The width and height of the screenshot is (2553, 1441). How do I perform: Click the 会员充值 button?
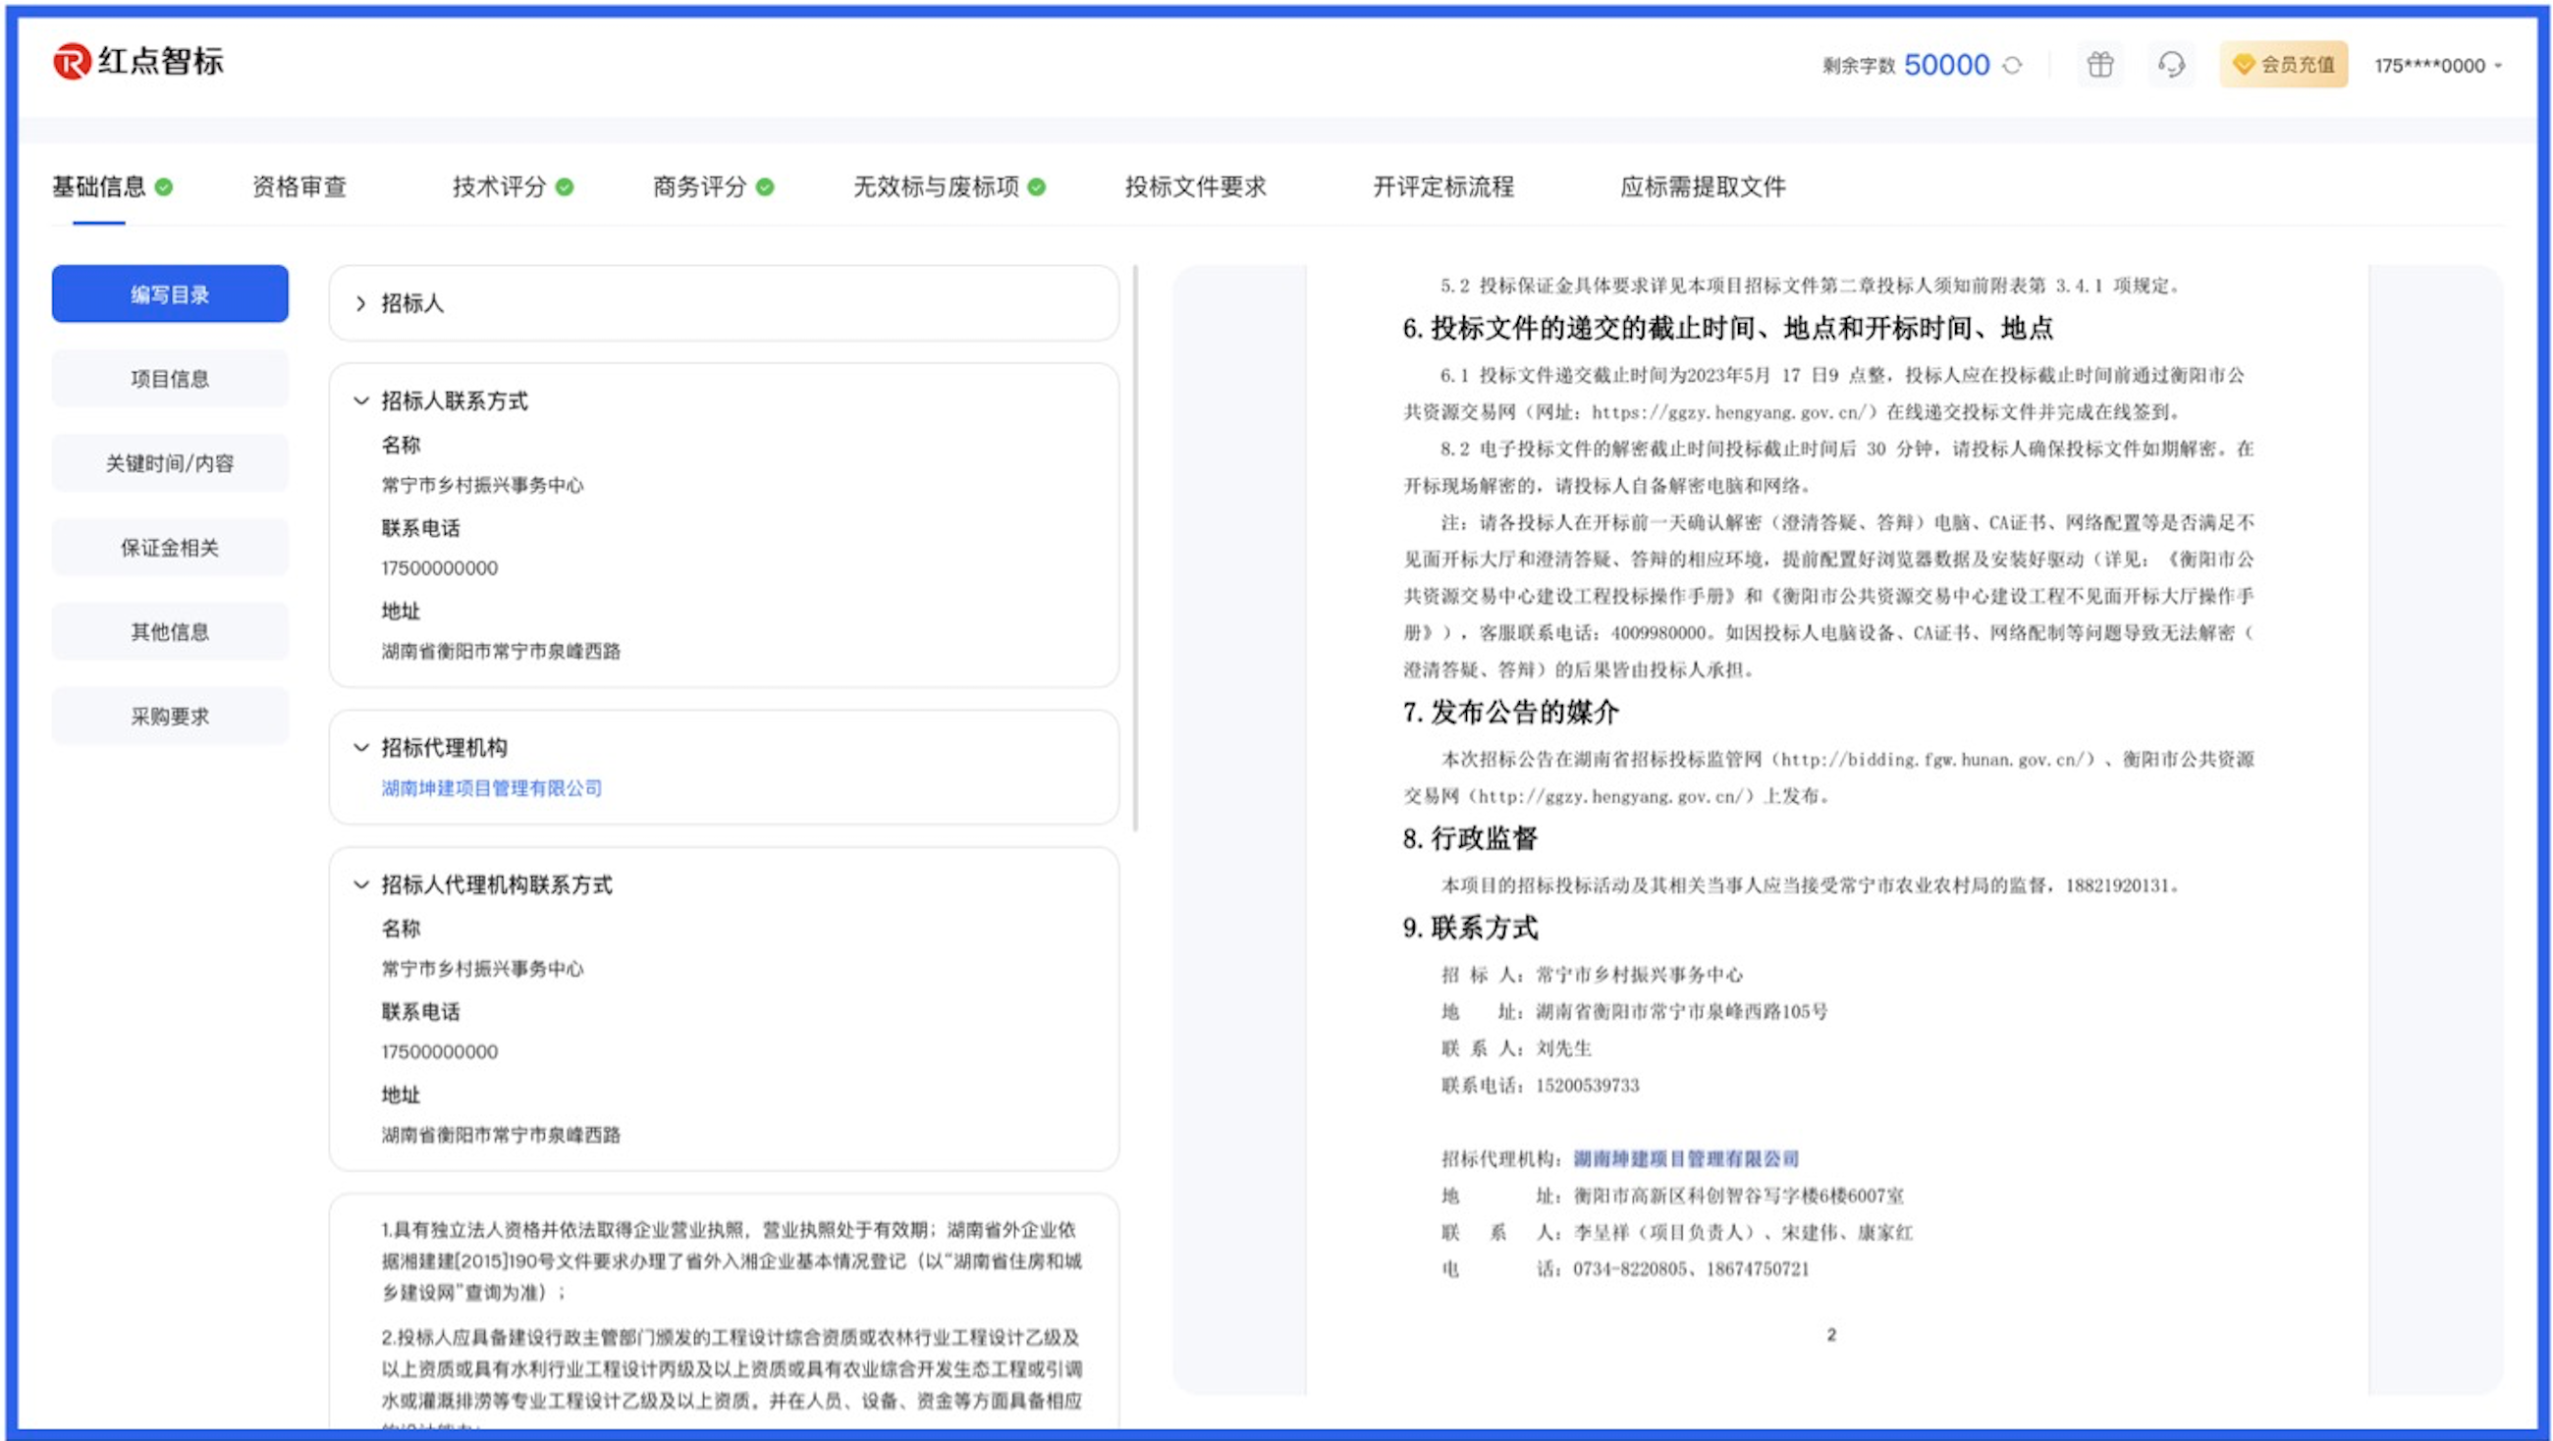pyautogui.click(x=2283, y=65)
